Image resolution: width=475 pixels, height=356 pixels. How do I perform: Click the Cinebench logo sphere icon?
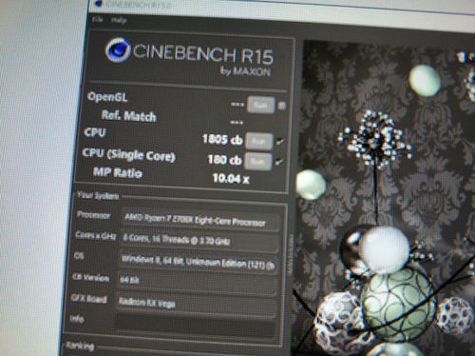point(118,49)
